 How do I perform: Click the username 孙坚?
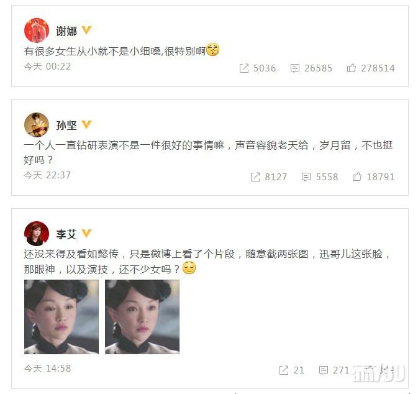tap(66, 125)
